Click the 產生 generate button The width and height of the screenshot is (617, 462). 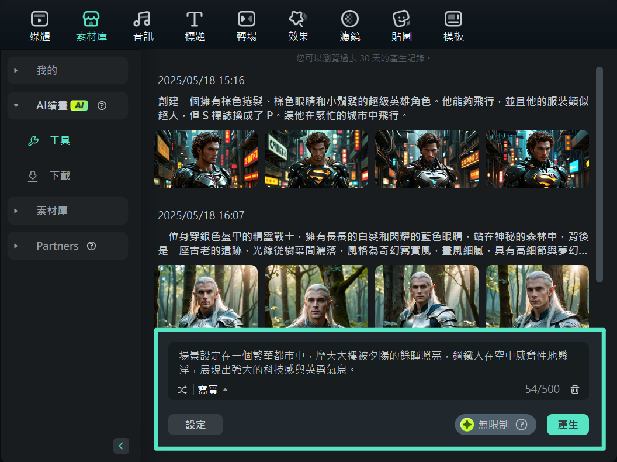pos(568,425)
